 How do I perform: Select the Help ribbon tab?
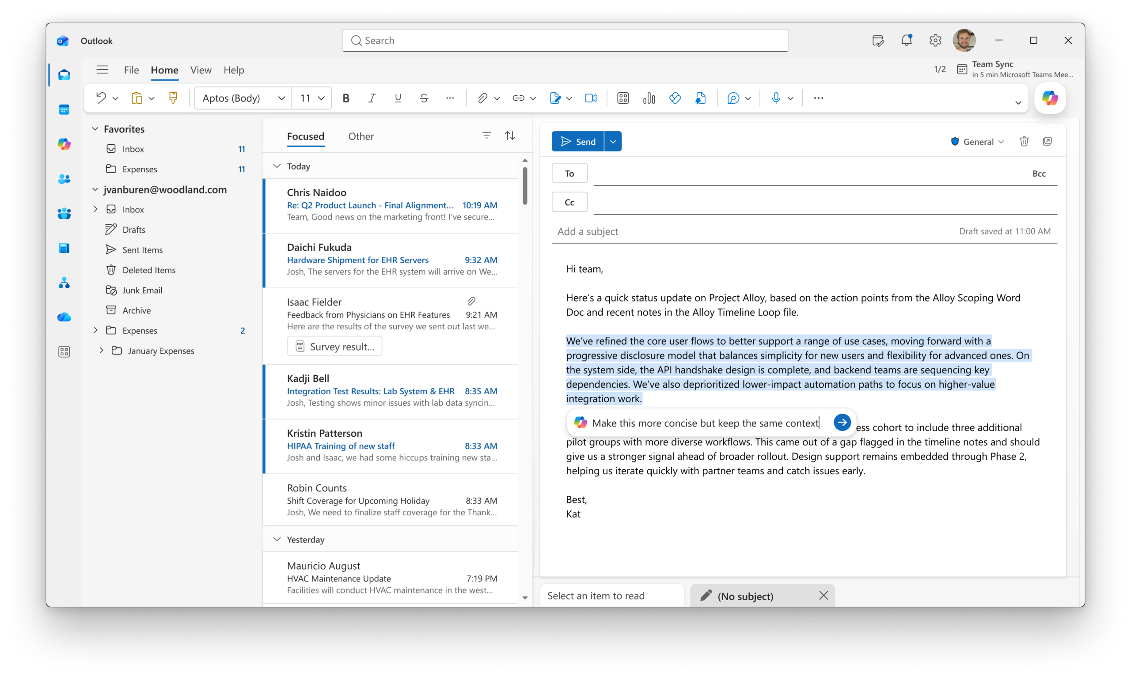(x=234, y=70)
